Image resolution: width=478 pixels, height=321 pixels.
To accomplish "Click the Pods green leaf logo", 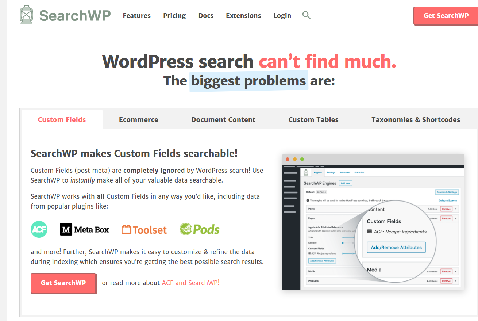I will click(x=200, y=229).
